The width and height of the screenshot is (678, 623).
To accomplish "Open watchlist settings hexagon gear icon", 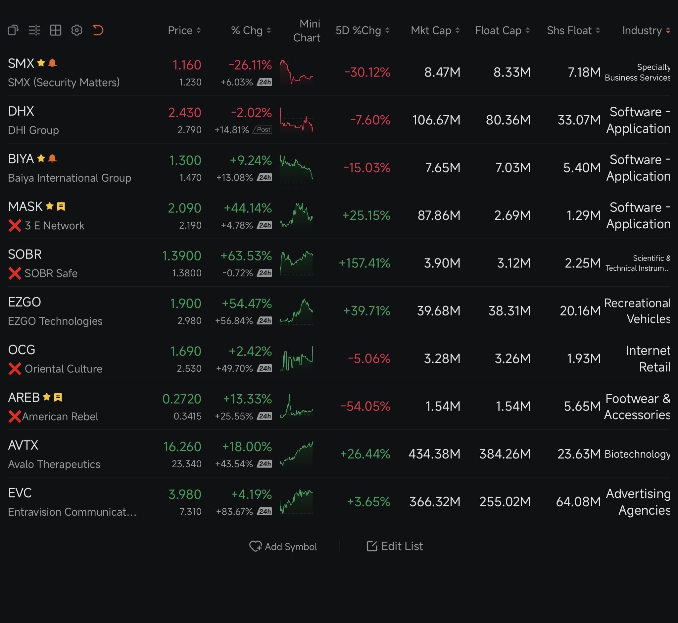I will click(x=77, y=30).
